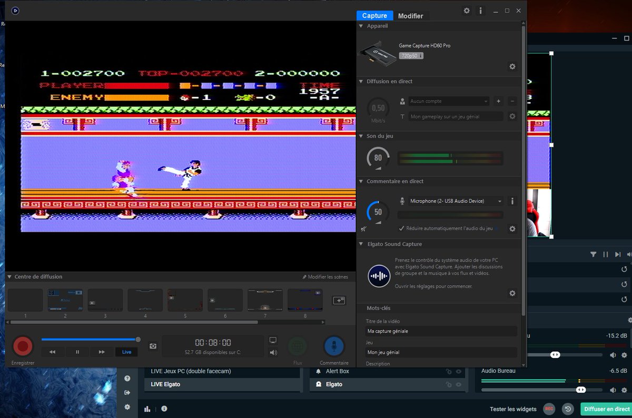The height and width of the screenshot is (418, 632).
Task: Switch playback to Live mode
Action: [127, 352]
